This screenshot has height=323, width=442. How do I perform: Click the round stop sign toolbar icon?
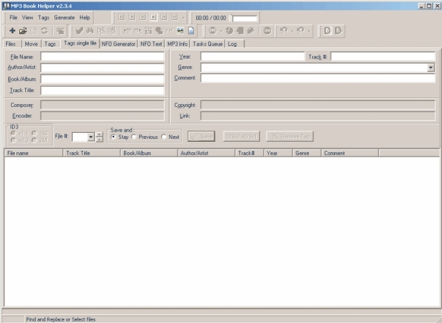coord(267,30)
